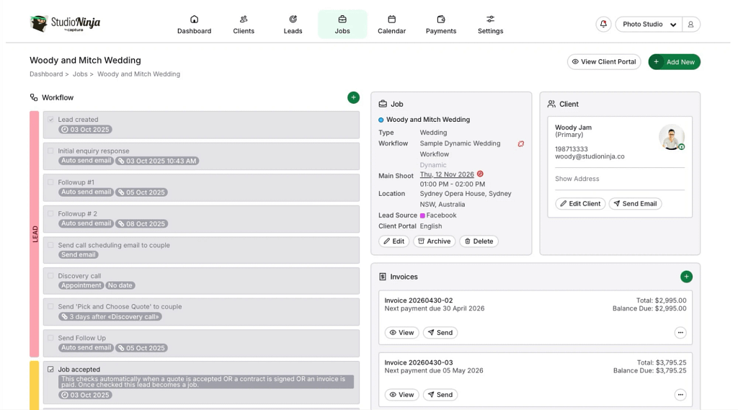This screenshot has height=410, width=738.
Task: Go to the Dashboard tab
Action: point(195,24)
